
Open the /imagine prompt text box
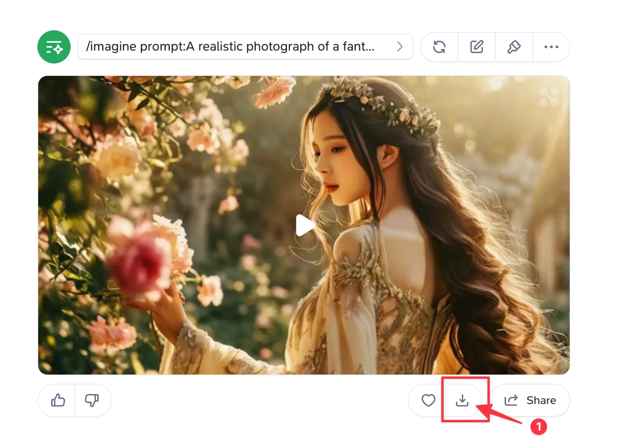click(245, 47)
